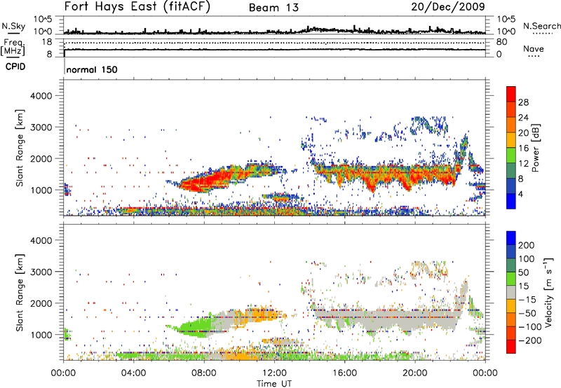Viewport: 561px width, 388px height.
Task: Click the 'N.Search' legend label
Action: click(541, 26)
